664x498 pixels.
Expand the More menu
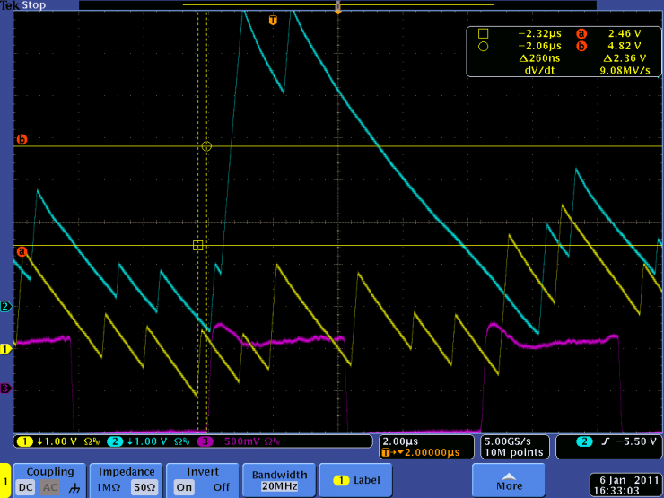[x=509, y=480]
